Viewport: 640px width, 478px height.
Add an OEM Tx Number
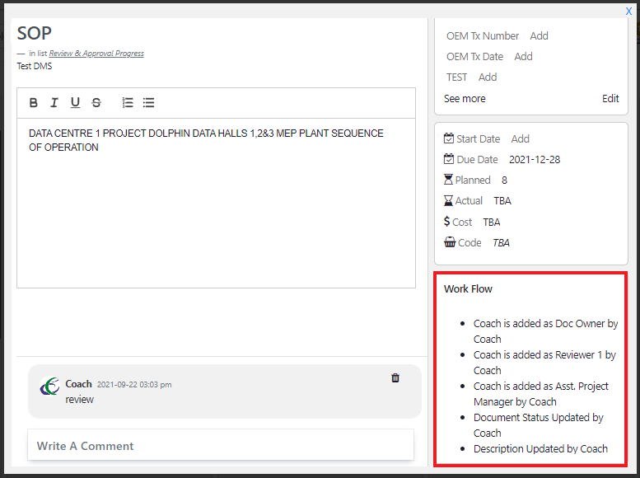click(x=539, y=36)
